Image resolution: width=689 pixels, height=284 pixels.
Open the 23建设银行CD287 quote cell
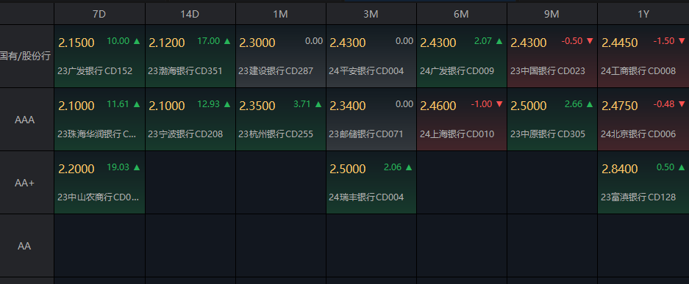(x=281, y=57)
